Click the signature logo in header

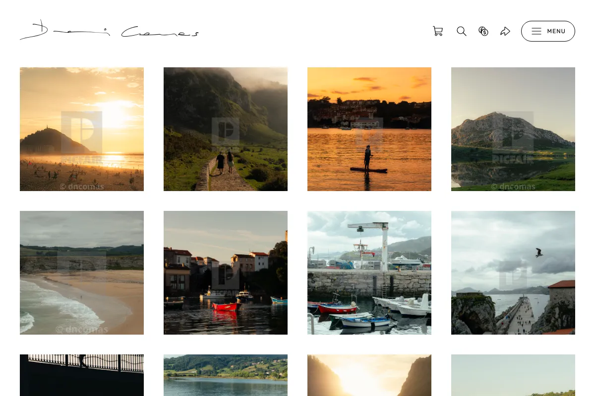[109, 31]
